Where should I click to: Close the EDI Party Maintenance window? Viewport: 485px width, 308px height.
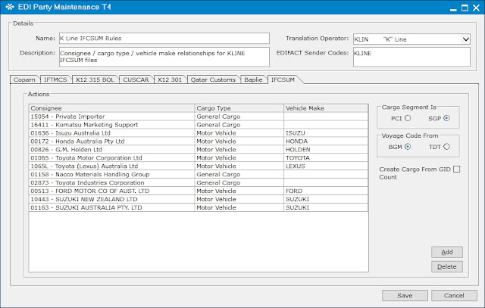(x=476, y=8)
